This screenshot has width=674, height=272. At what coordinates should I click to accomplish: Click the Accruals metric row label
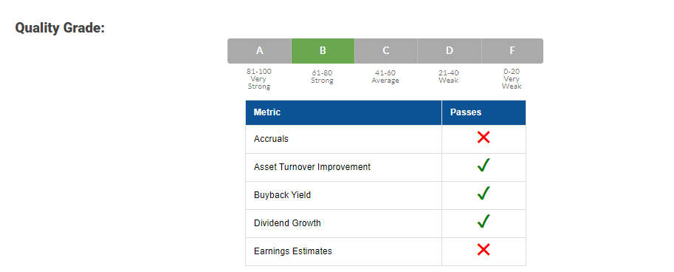[271, 139]
